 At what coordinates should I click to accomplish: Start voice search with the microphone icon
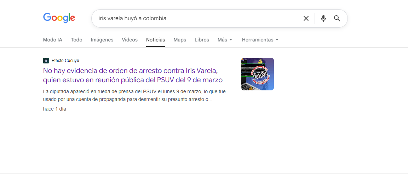pos(323,18)
